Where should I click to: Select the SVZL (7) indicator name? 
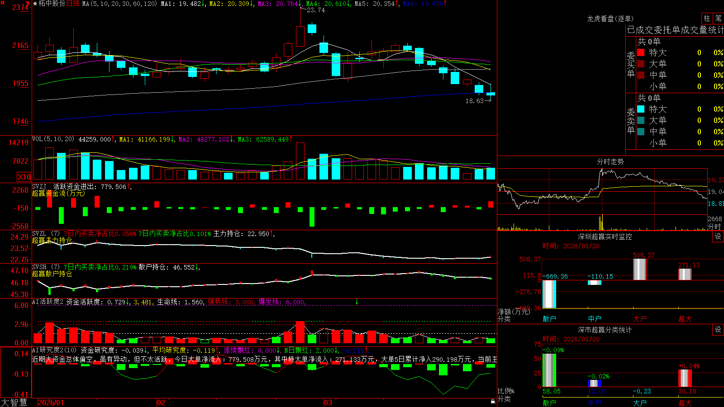click(x=46, y=234)
